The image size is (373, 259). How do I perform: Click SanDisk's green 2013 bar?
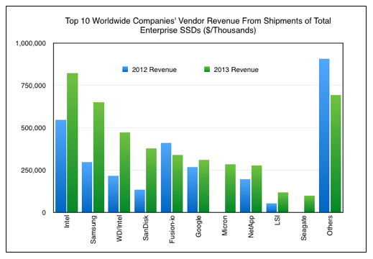pyautogui.click(x=152, y=180)
